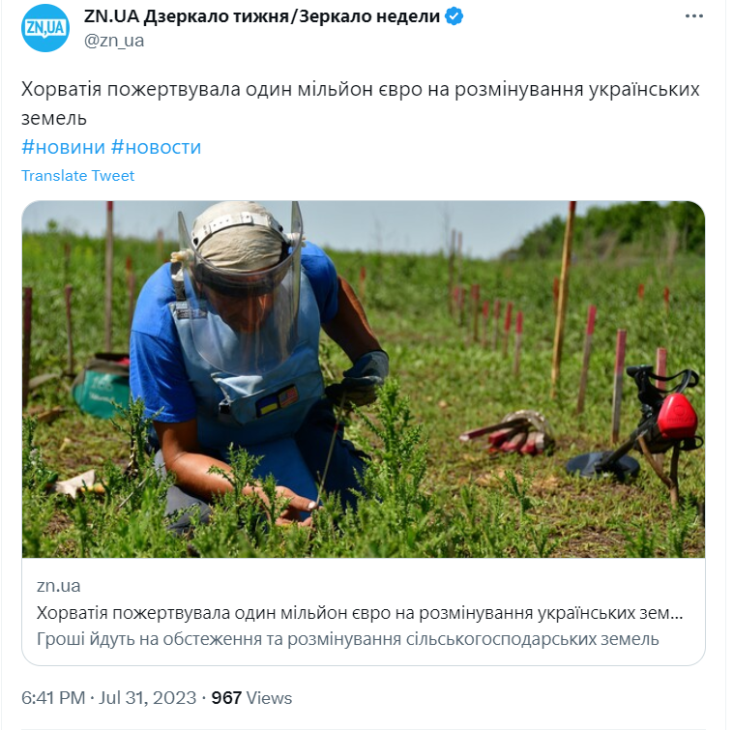733x730 pixels.
Task: Click the #новости hashtag
Action: (x=156, y=147)
